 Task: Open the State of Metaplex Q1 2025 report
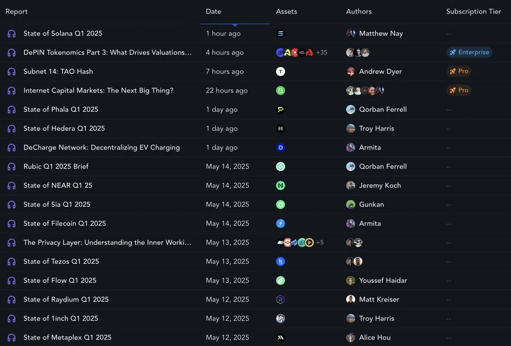(x=67, y=337)
